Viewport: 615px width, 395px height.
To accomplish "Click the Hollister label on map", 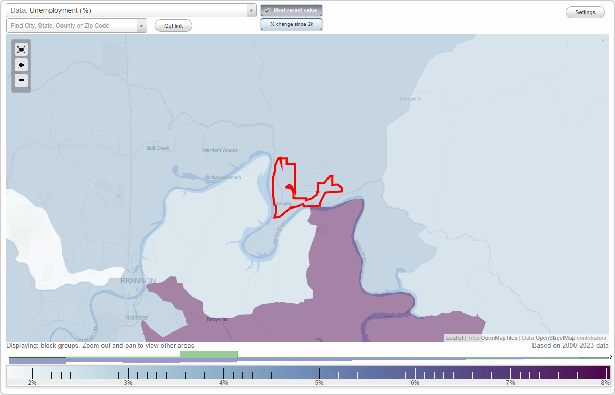I will pyautogui.click(x=136, y=317).
